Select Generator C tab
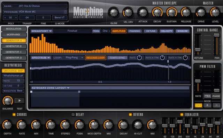The width and height of the screenshot is (223, 138). pyautogui.click(x=14, y=52)
